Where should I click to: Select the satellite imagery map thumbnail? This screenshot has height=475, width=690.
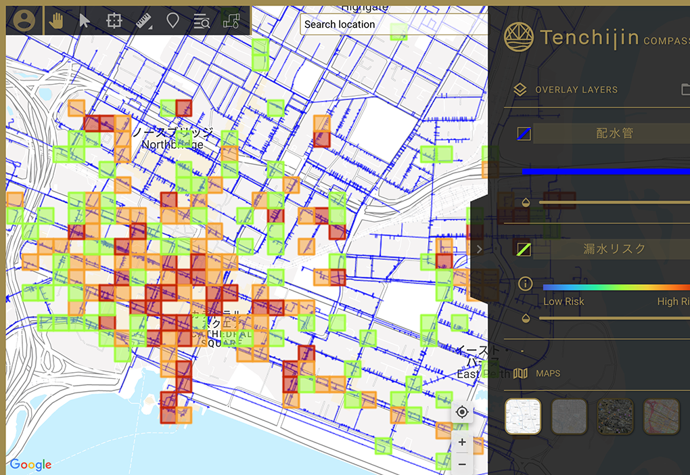[x=615, y=417]
